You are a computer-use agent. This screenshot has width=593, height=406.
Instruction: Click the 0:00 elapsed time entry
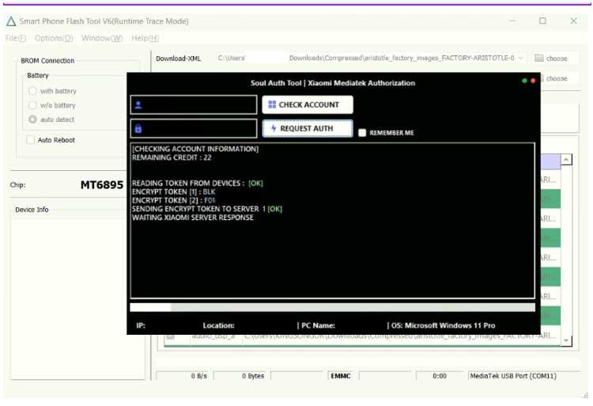pyautogui.click(x=440, y=376)
